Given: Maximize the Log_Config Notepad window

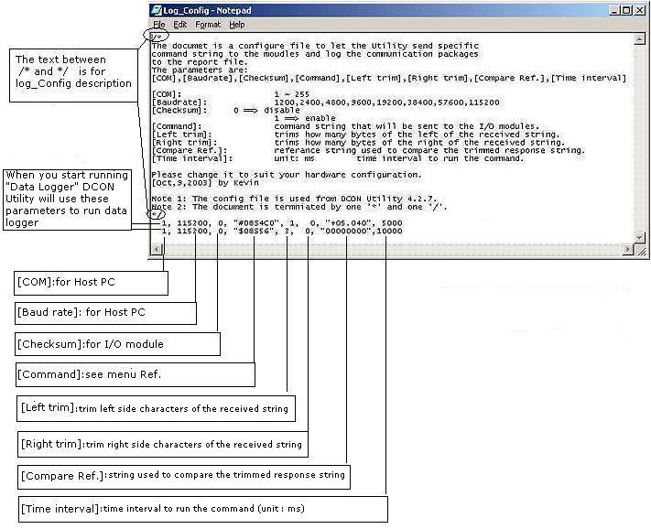Looking at the screenshot, I should coord(625,10).
